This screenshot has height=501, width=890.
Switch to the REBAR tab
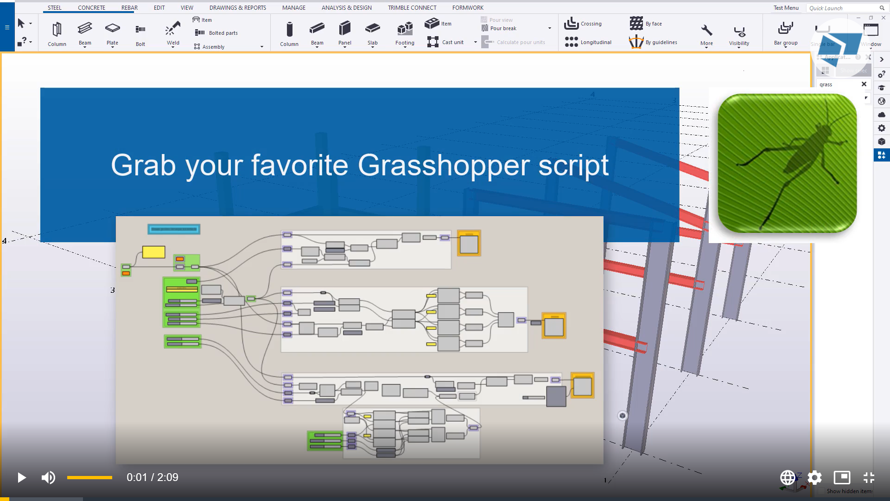coord(129,8)
